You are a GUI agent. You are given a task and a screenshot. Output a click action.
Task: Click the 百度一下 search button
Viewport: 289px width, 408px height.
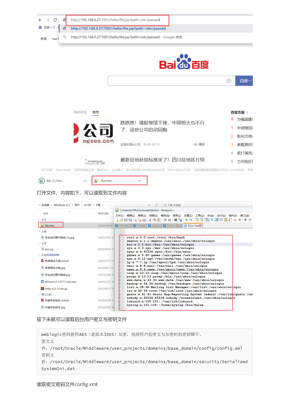244,81
